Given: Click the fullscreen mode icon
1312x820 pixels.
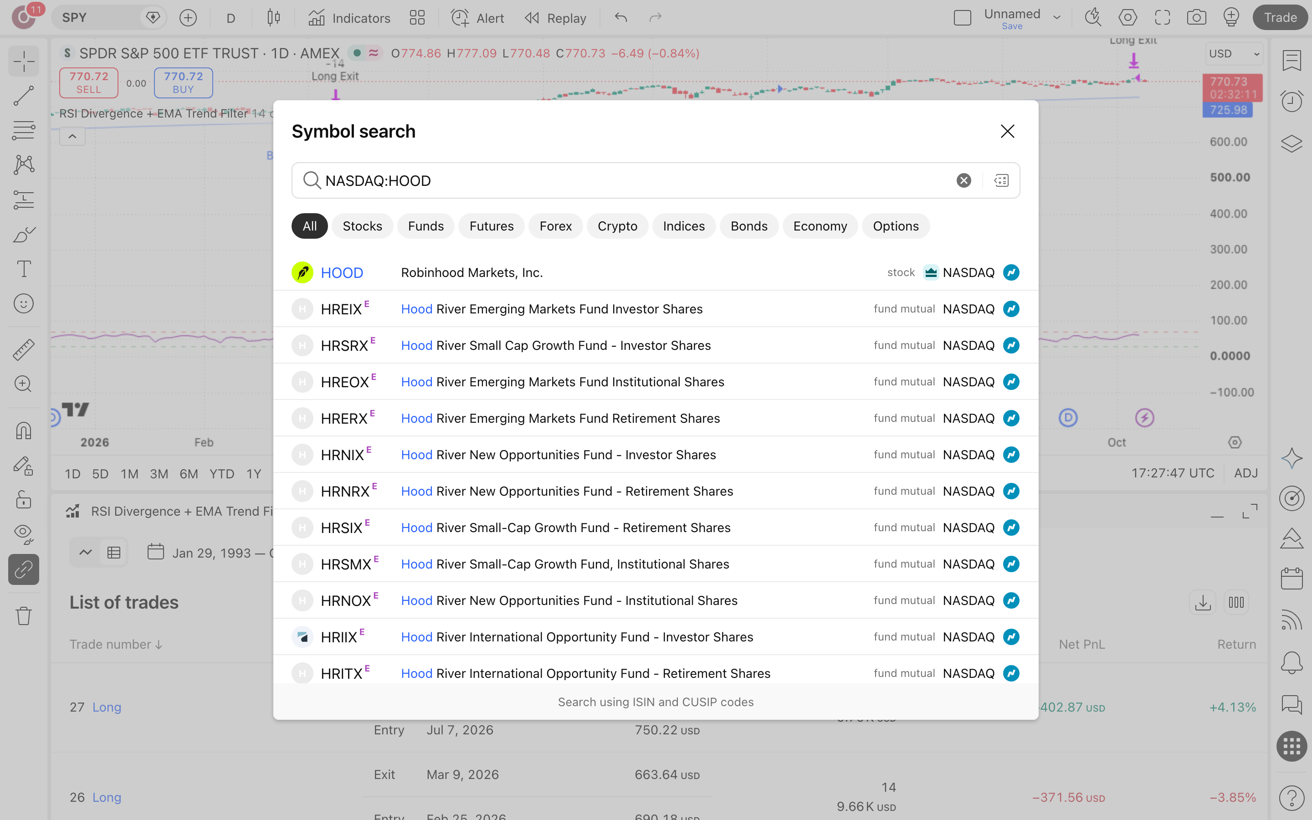Looking at the screenshot, I should (1163, 18).
